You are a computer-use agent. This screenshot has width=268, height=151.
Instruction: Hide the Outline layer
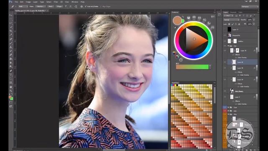pos(225,41)
